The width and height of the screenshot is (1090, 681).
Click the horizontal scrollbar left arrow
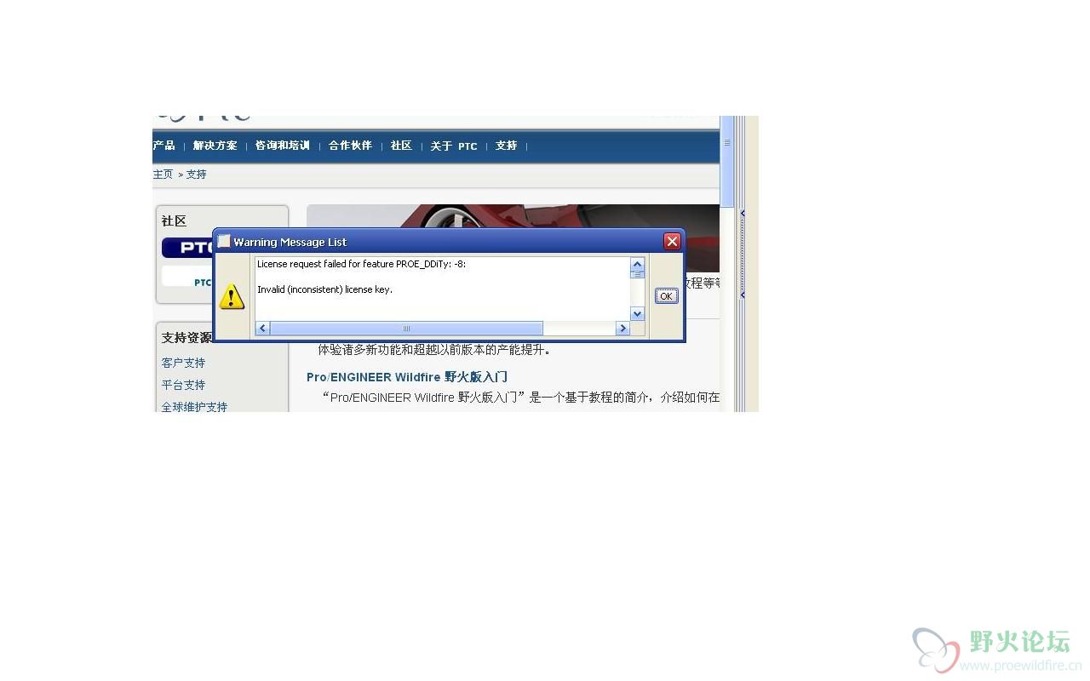pyautogui.click(x=262, y=329)
